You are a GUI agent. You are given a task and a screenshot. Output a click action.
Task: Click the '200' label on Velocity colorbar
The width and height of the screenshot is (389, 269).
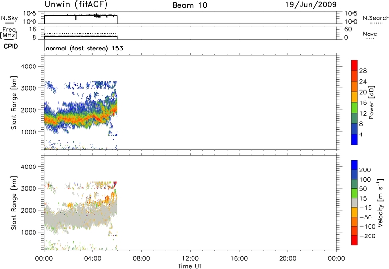point(365,170)
